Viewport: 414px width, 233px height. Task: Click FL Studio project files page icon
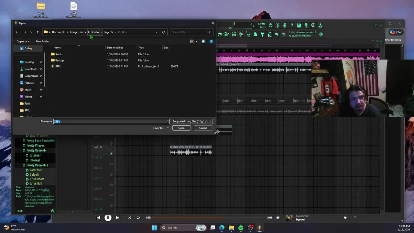pyautogui.click(x=255, y=34)
